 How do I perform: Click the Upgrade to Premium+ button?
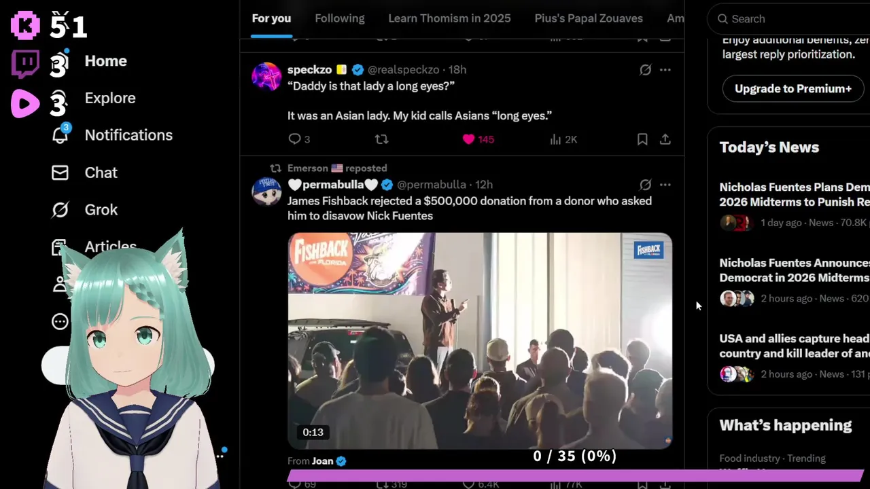point(793,89)
